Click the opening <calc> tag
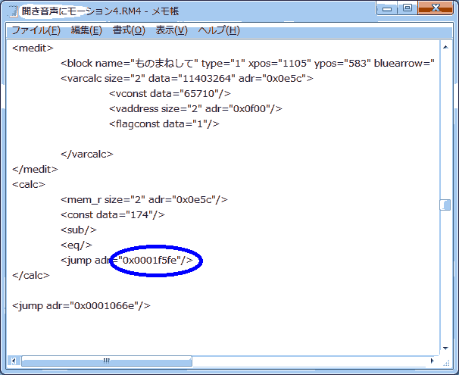Viewport: 459px width, 375px height. [x=29, y=185]
